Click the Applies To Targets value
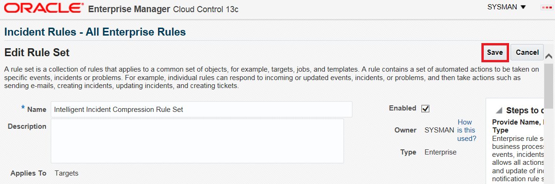Image resolution: width=555 pixels, height=184 pixels. pyautogui.click(x=67, y=173)
